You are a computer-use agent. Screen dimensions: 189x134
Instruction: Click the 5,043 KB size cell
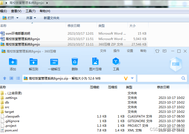coord(140,39)
